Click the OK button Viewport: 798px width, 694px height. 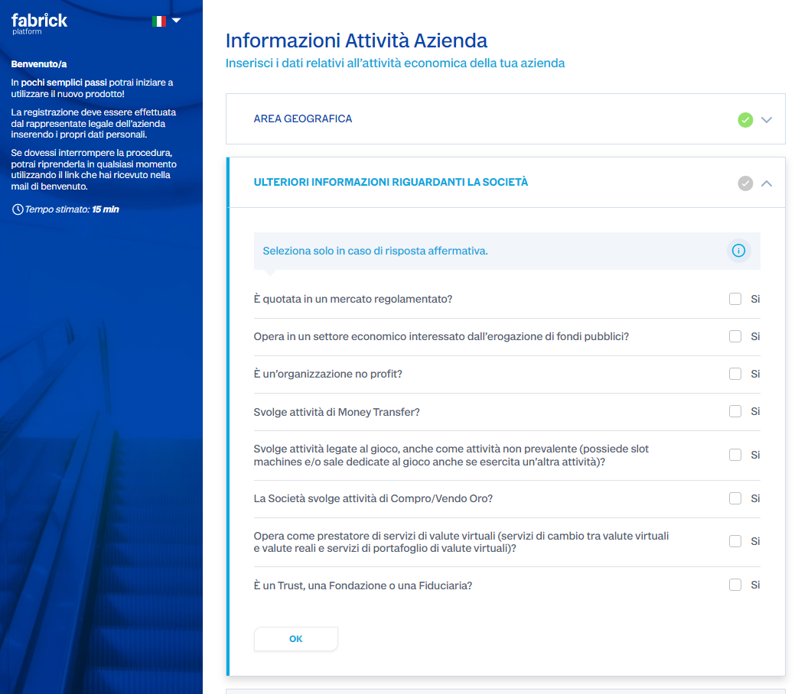click(x=295, y=639)
